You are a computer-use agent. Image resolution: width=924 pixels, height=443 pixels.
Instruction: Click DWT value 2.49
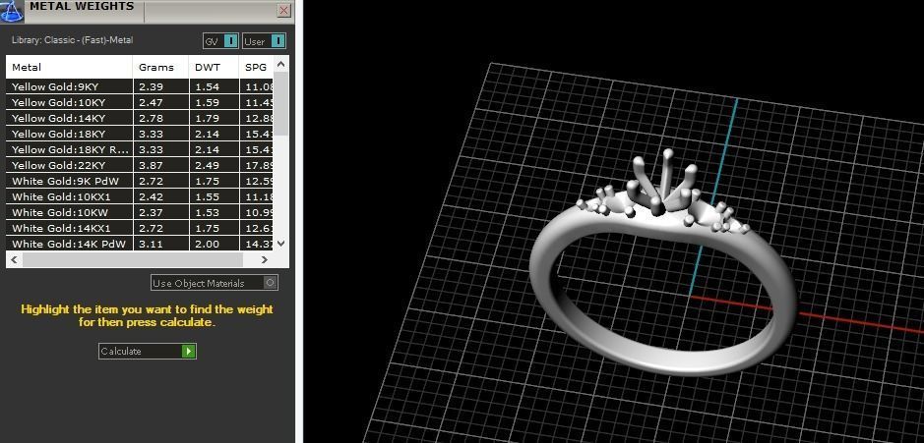pos(207,165)
